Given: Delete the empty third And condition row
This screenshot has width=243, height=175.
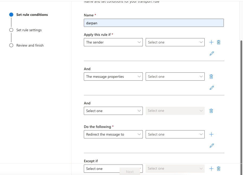Looking at the screenshot, I should click(x=211, y=111).
